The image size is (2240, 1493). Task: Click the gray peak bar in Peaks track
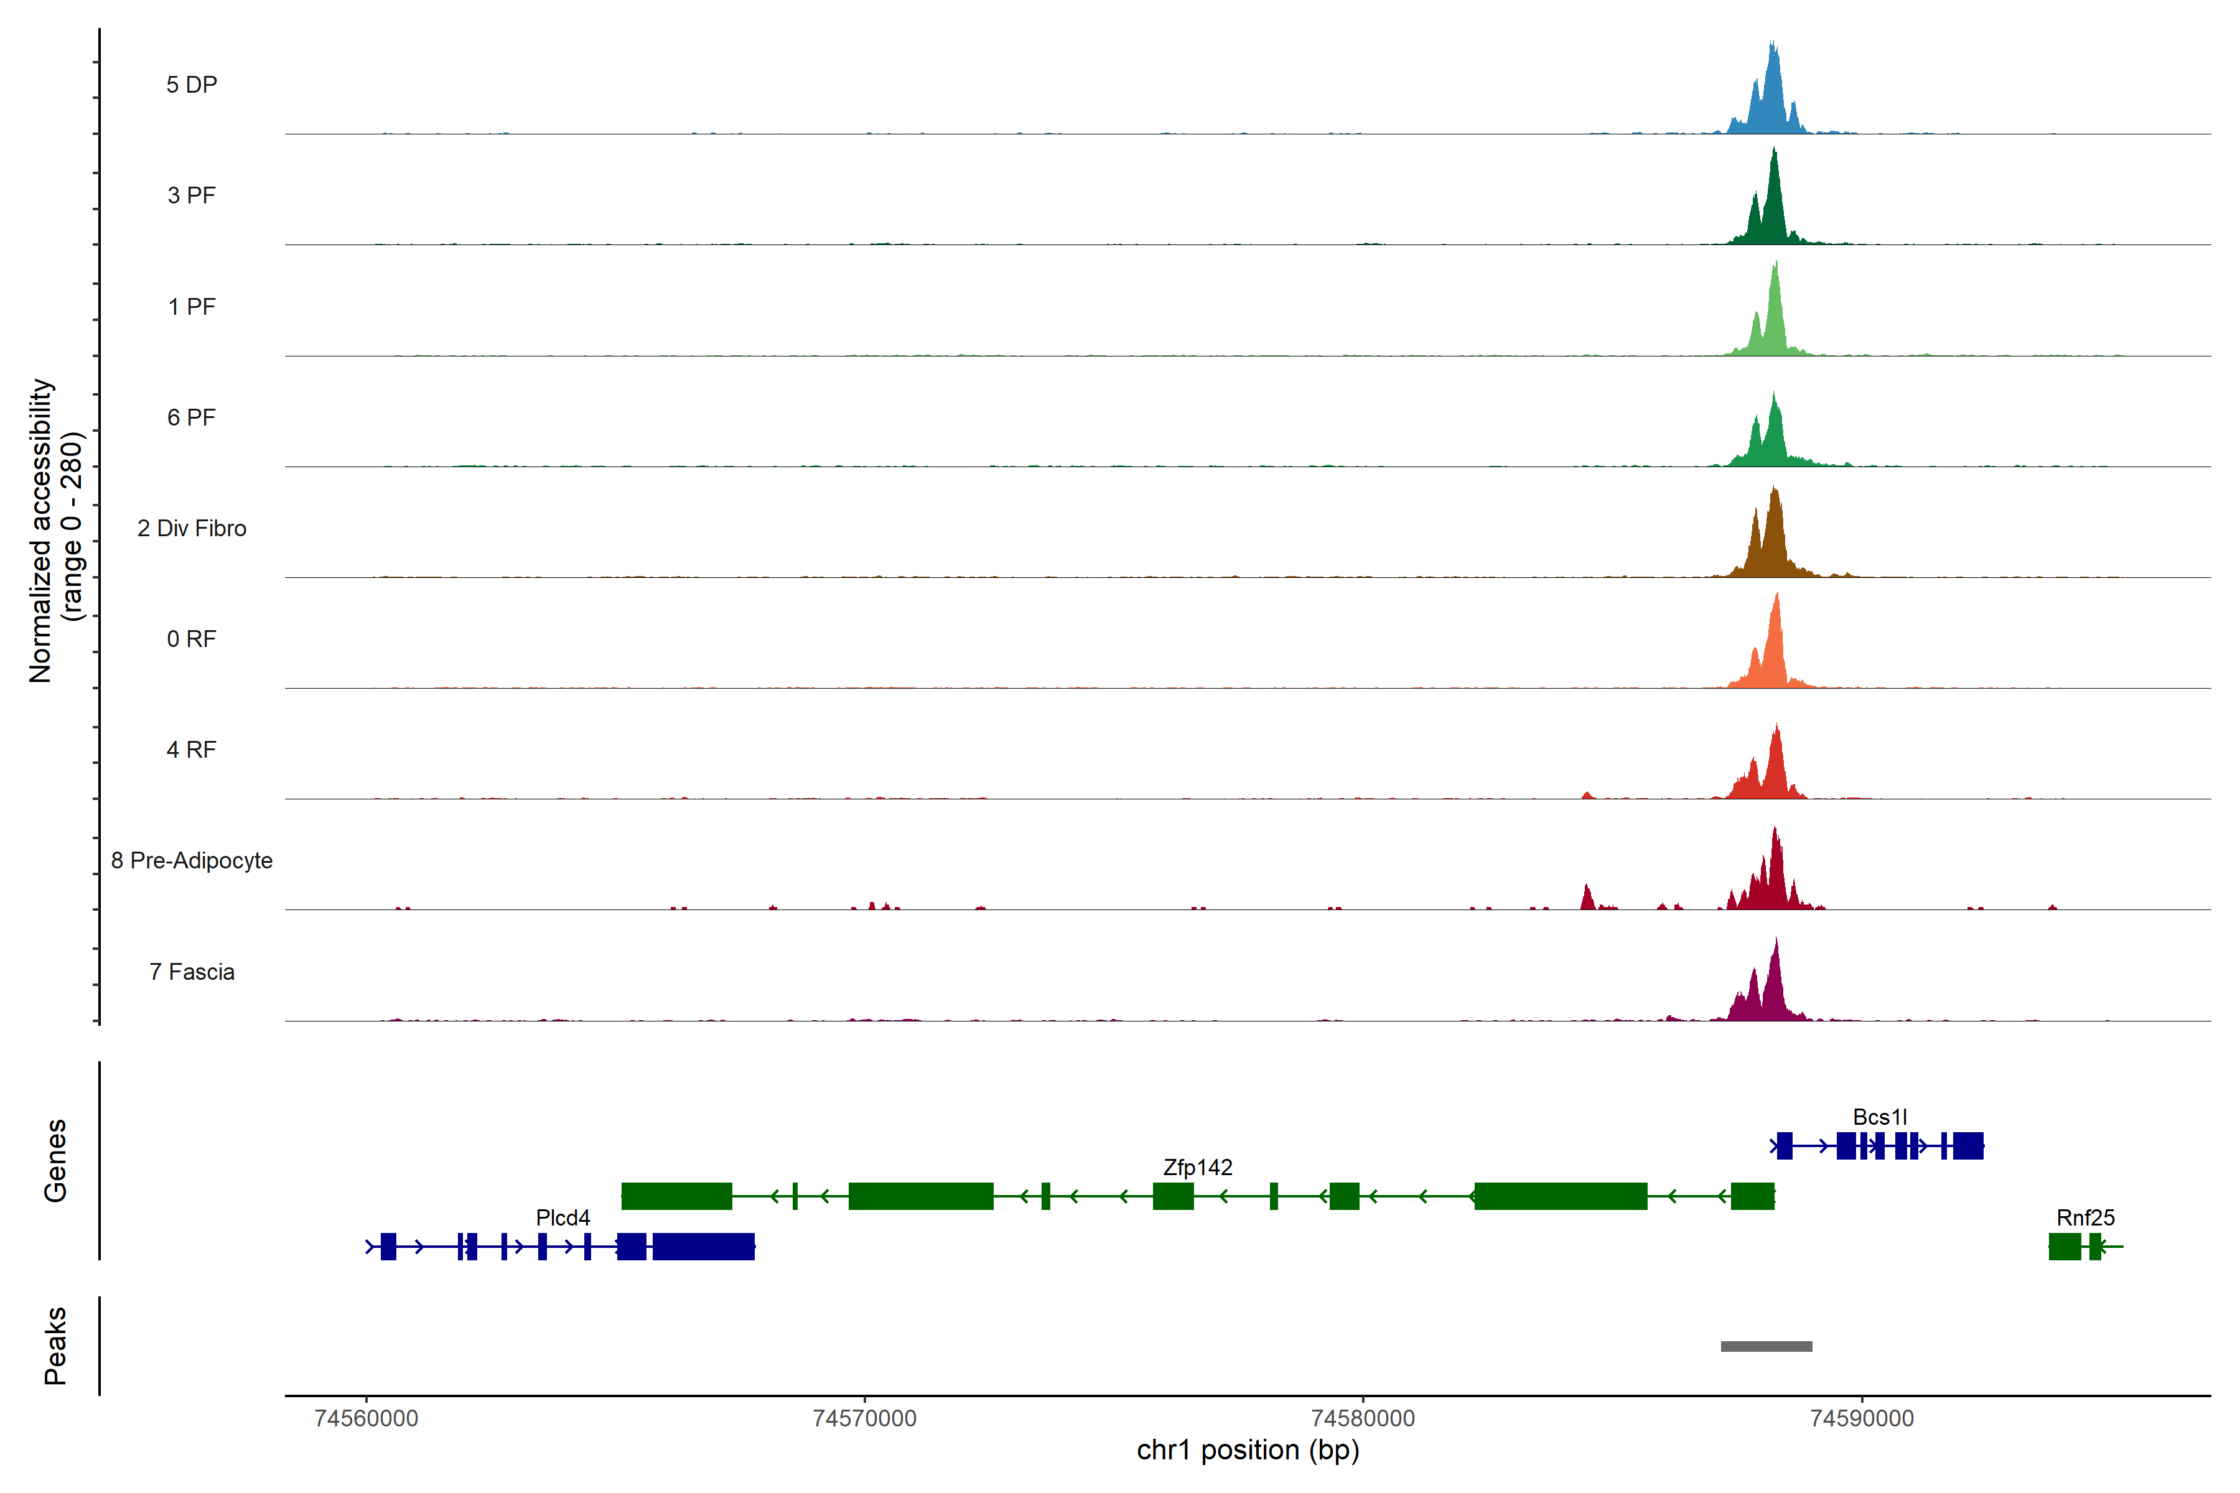[x=1766, y=1346]
